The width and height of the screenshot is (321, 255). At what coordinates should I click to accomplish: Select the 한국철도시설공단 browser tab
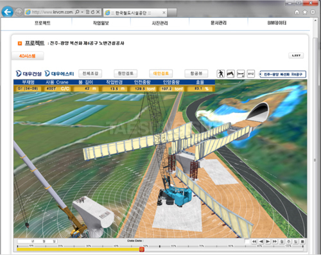point(135,13)
